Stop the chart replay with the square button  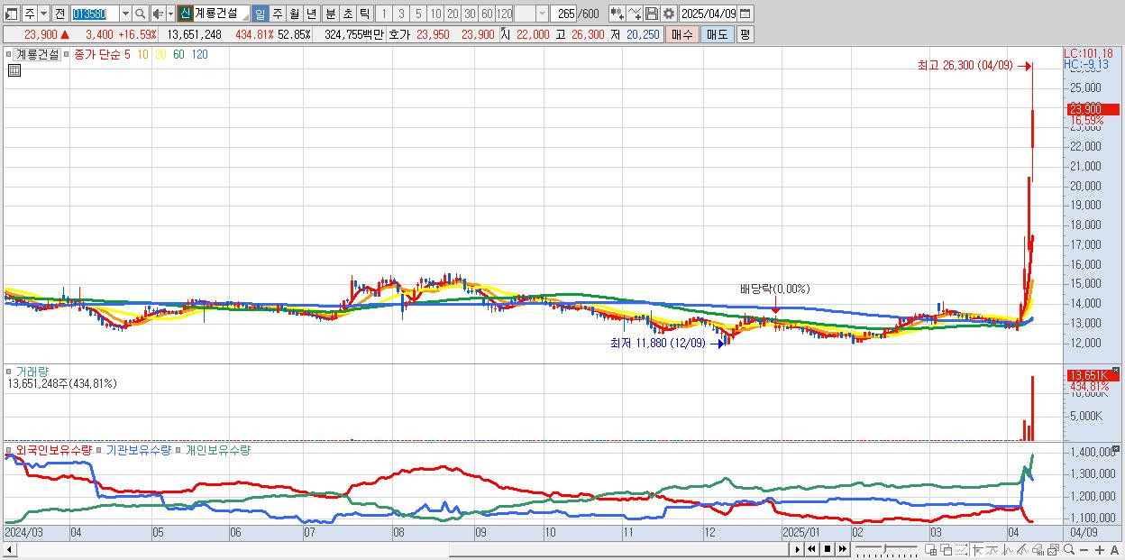tap(828, 549)
